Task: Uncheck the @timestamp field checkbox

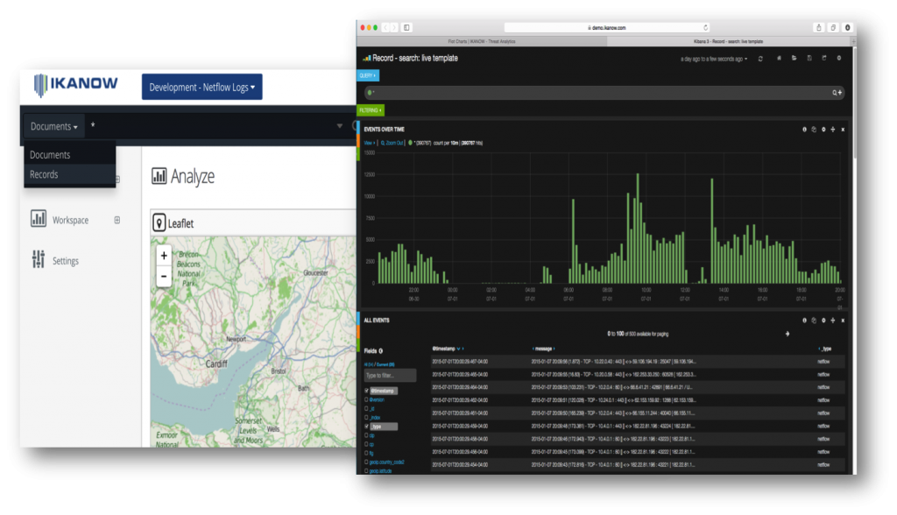Action: [x=367, y=391]
